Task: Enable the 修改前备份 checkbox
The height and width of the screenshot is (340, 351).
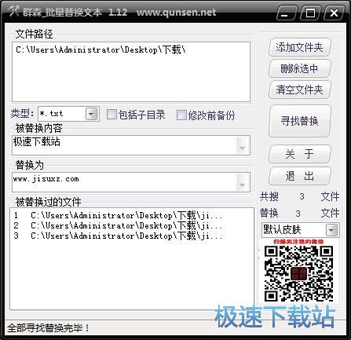Action: tap(181, 115)
